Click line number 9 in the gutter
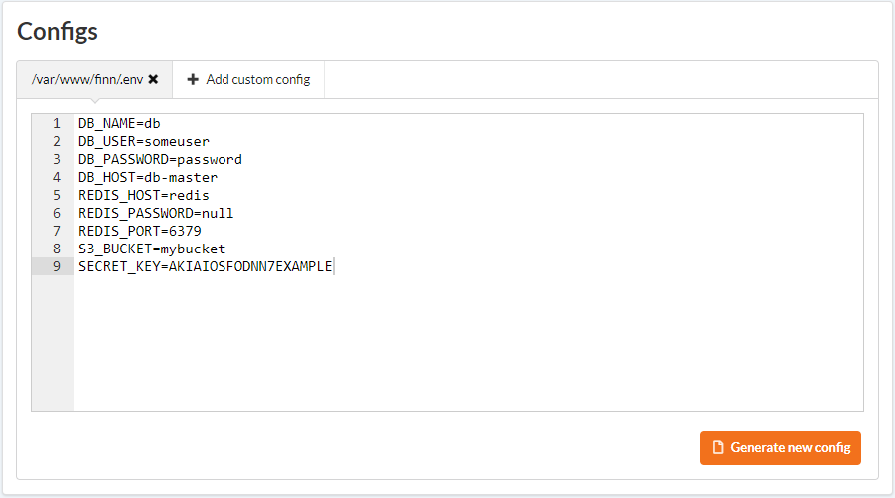Screen dimensions: 895x498 57,266
